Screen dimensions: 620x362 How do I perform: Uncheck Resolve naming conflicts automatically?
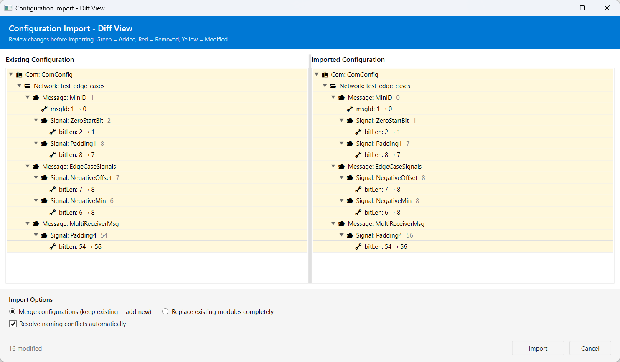tap(13, 324)
